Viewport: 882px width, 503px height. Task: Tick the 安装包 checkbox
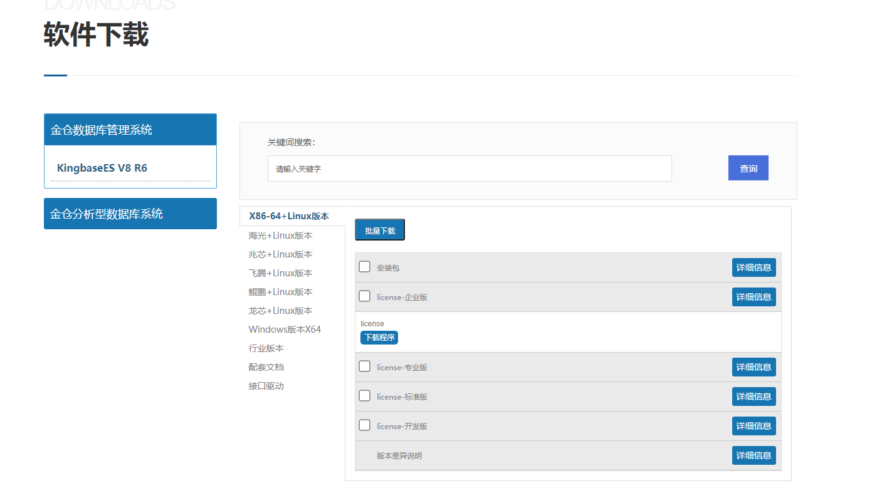tap(364, 267)
